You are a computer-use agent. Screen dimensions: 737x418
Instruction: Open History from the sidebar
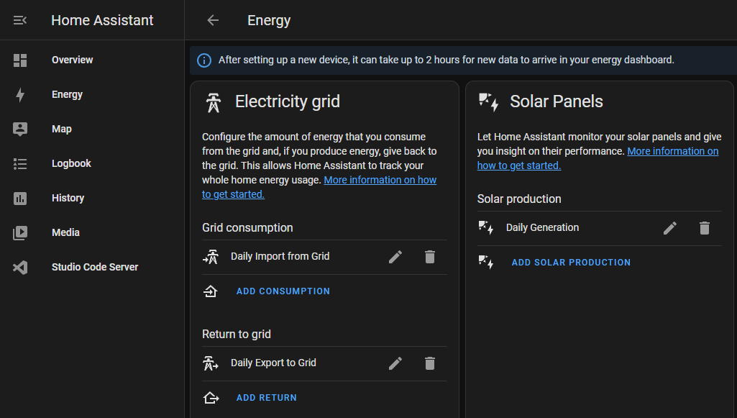click(68, 199)
